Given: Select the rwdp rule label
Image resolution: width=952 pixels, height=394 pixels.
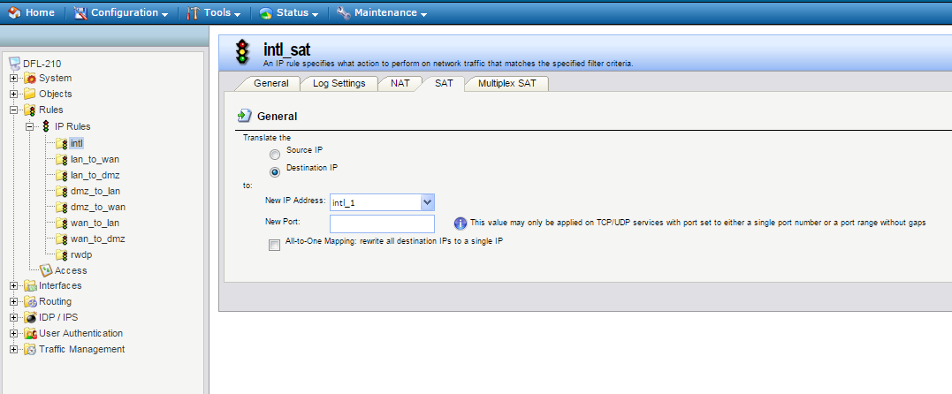Looking at the screenshot, I should [x=80, y=255].
